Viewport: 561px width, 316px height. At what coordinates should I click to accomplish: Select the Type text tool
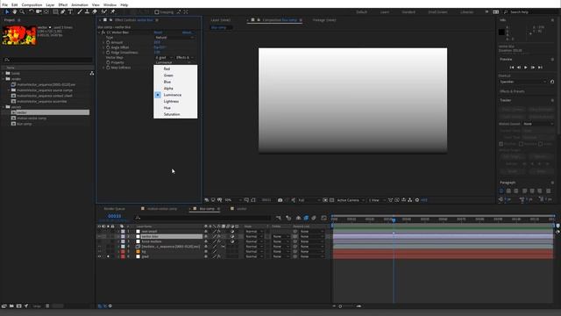pyautogui.click(x=70, y=11)
